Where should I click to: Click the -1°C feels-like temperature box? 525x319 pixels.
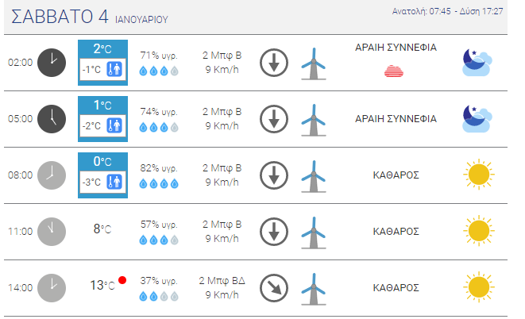pos(102,70)
